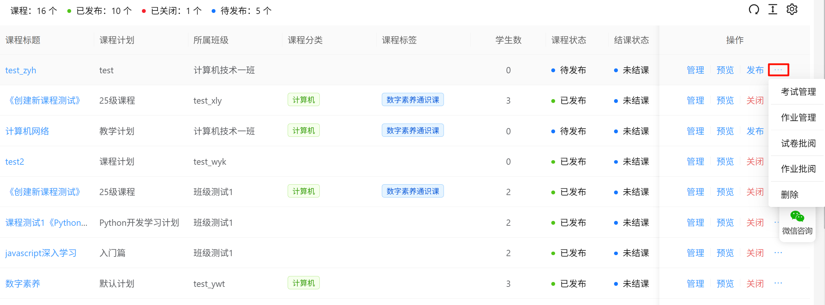This screenshot has width=825, height=305.
Task: Choose 作业批阅 in the dropdown menu
Action: click(798, 169)
